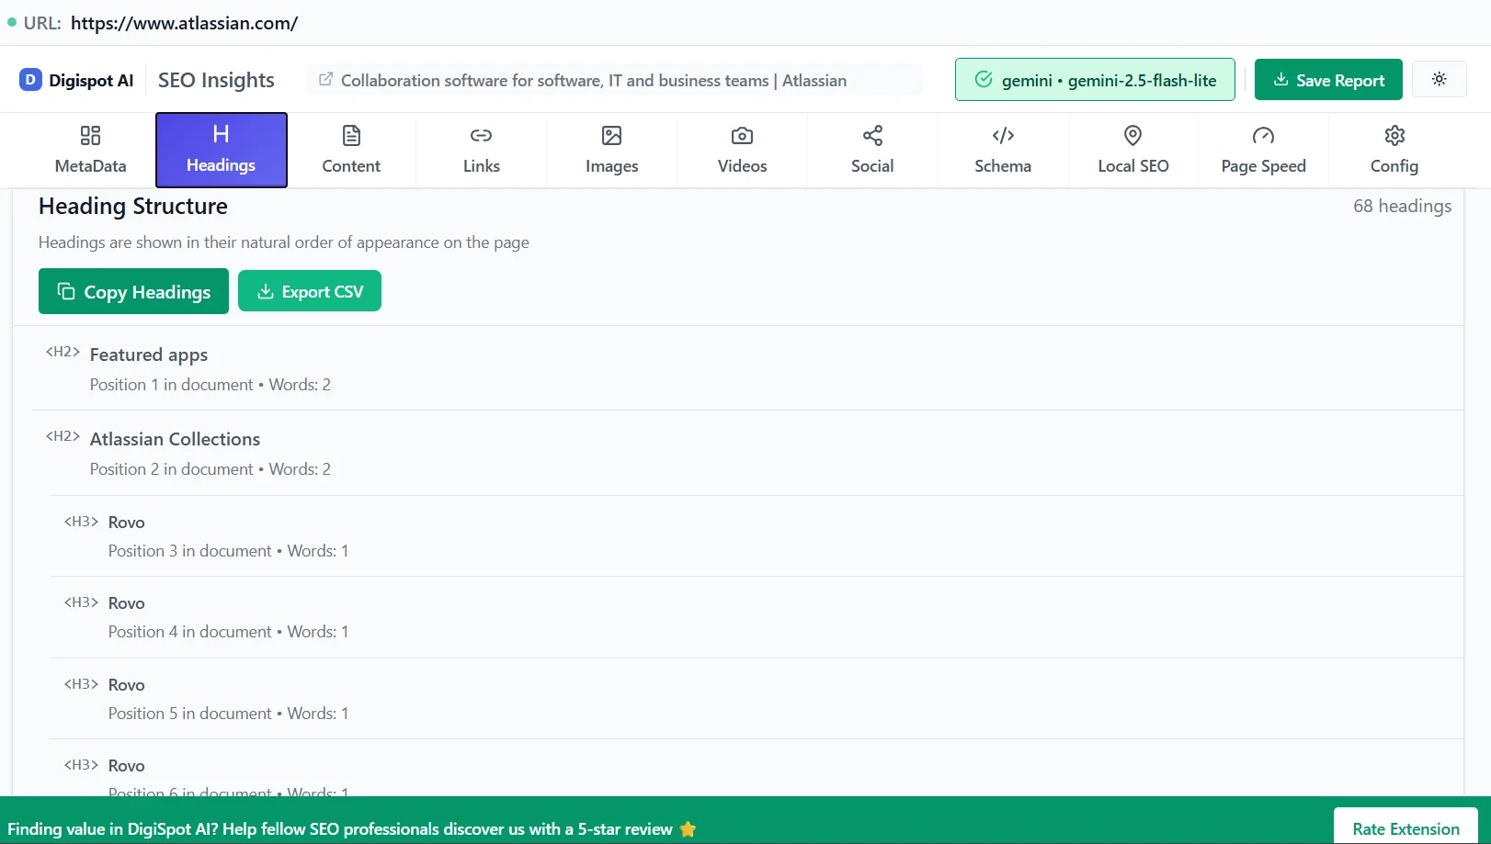The width and height of the screenshot is (1491, 844).
Task: Select the Local SEO map pin icon
Action: [1132, 136]
